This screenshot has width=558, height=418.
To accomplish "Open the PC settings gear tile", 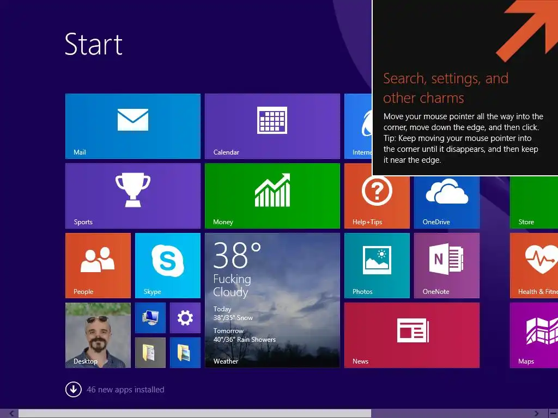I will pyautogui.click(x=185, y=318).
